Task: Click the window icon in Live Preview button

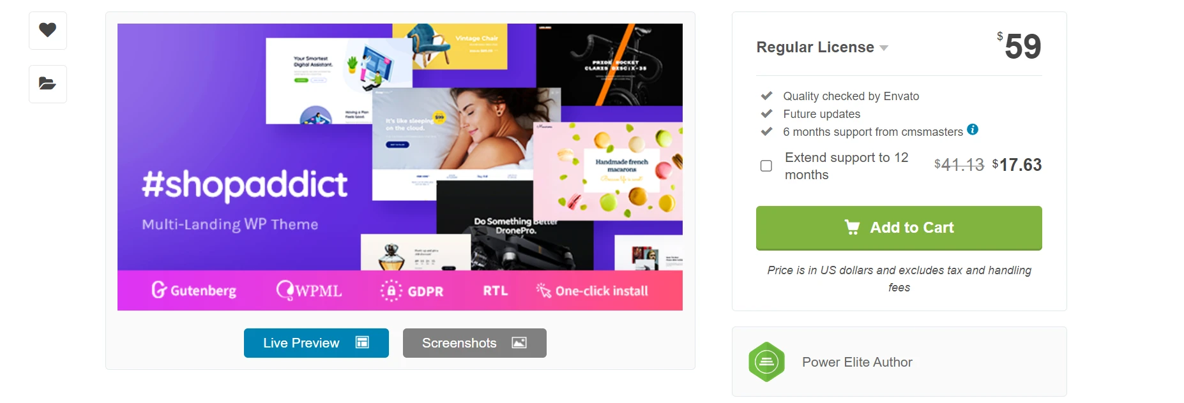Action: pyautogui.click(x=362, y=342)
